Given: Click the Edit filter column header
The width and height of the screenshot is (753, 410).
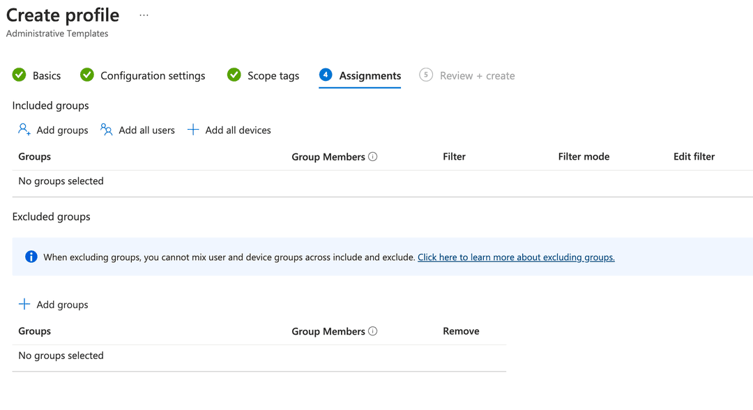Looking at the screenshot, I should tap(694, 156).
